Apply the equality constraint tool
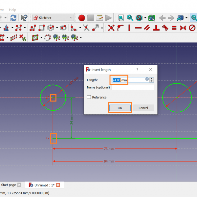 click(174, 28)
